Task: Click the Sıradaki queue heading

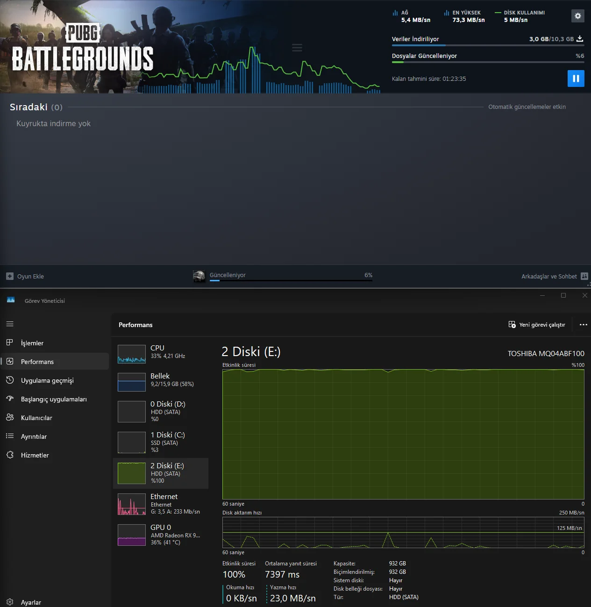Action: [28, 107]
